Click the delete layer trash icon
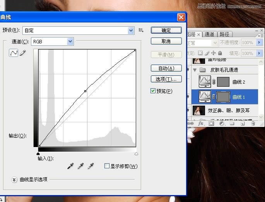 [x=253, y=124]
